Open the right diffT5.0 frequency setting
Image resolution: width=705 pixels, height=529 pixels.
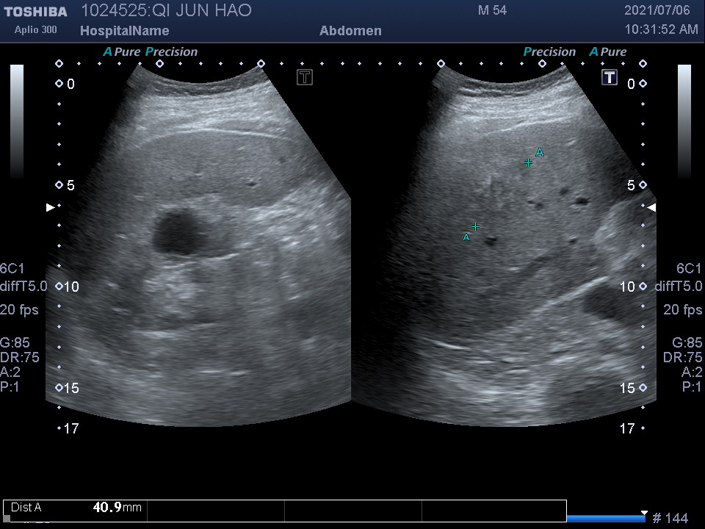pyautogui.click(x=678, y=287)
